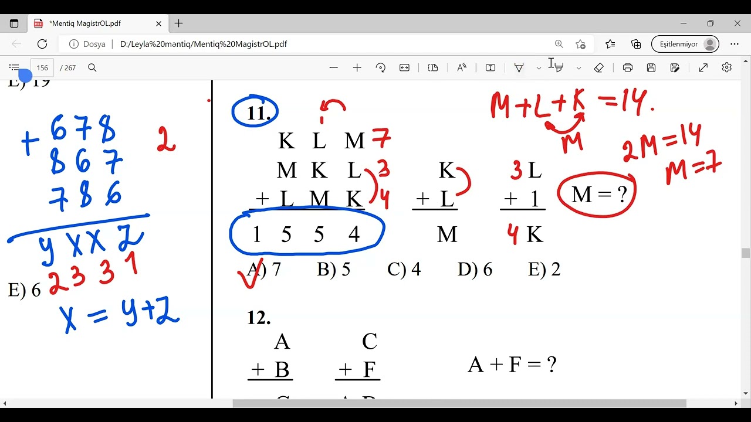The image size is (751, 422).
Task: Select the Add text tool
Action: (490, 68)
